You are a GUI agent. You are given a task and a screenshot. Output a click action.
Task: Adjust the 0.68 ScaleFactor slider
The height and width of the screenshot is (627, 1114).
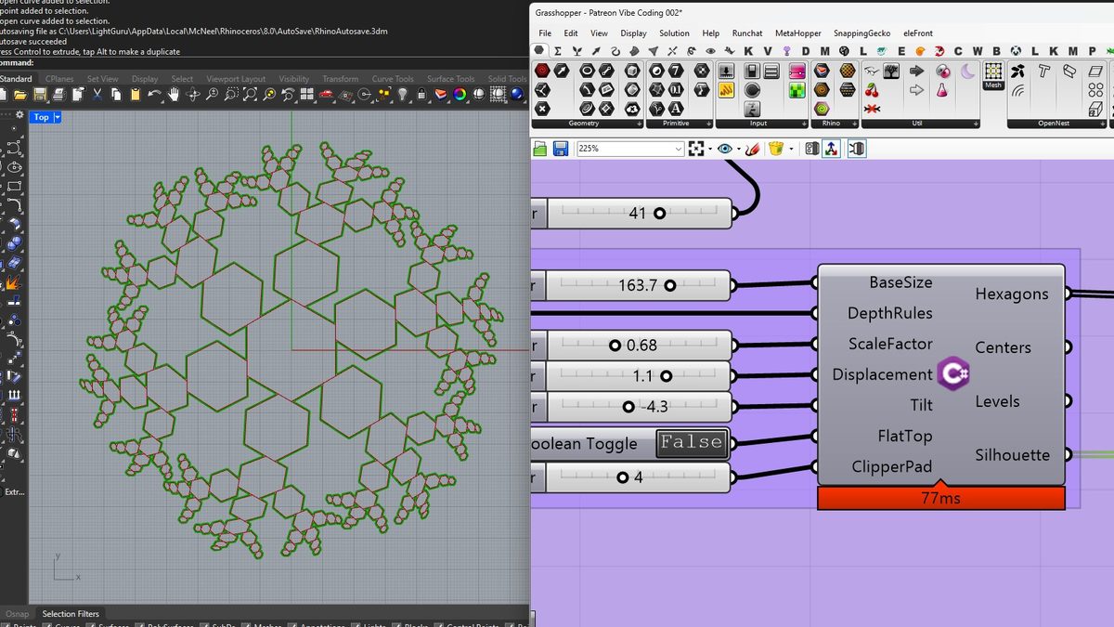[640, 345]
